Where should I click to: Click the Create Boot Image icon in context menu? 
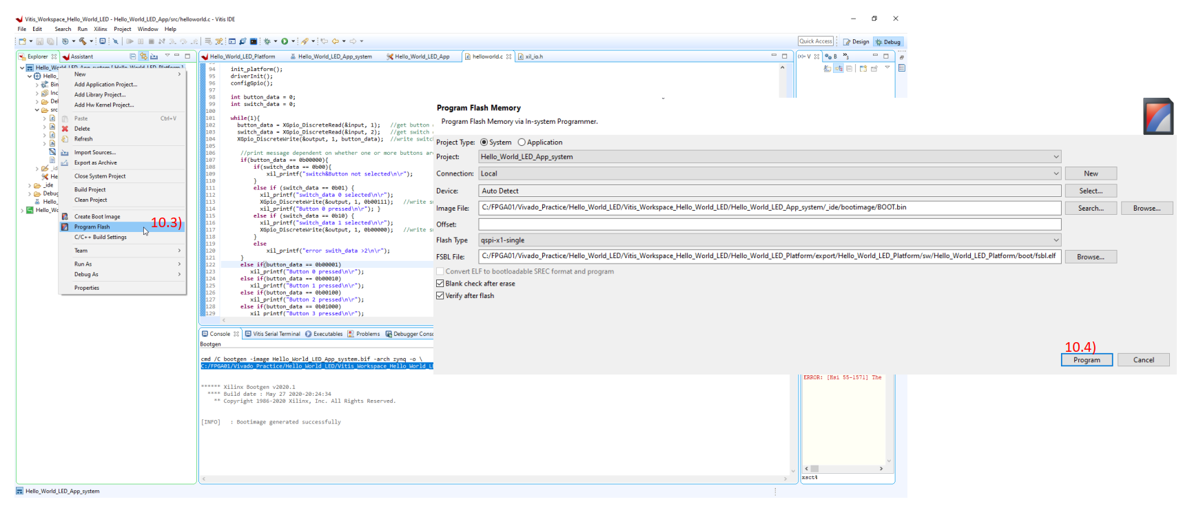coord(65,216)
